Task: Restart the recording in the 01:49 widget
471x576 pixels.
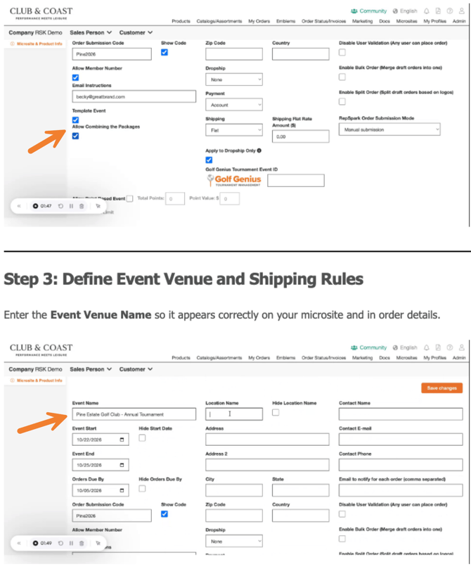Action: point(60,543)
